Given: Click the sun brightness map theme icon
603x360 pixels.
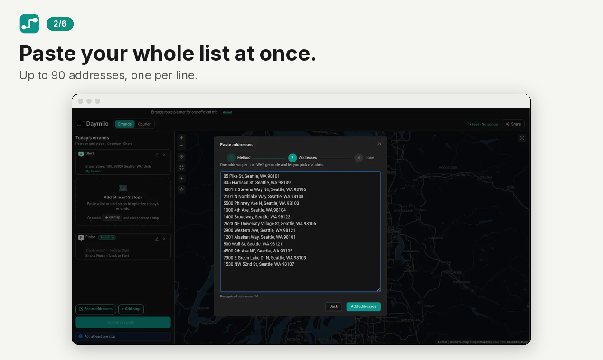Looking at the screenshot, I should [x=181, y=189].
